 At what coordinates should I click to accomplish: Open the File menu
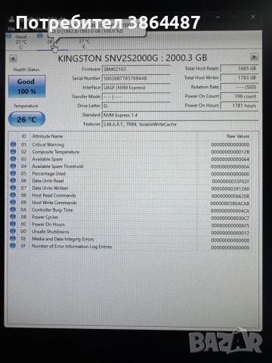coord(11,29)
